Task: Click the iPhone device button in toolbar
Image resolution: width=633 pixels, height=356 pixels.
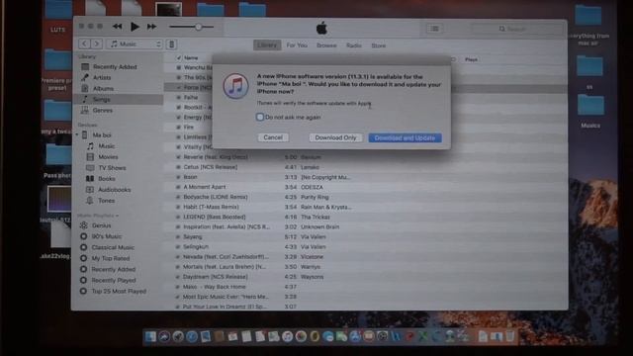Action: pos(171,44)
